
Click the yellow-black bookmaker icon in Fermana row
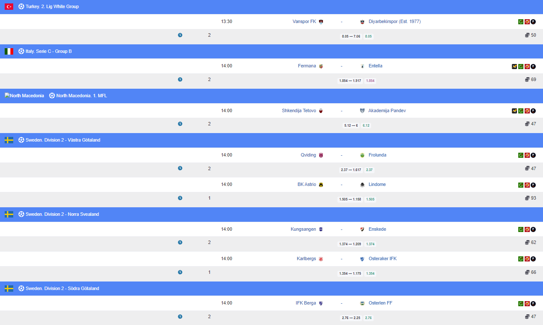(514, 67)
